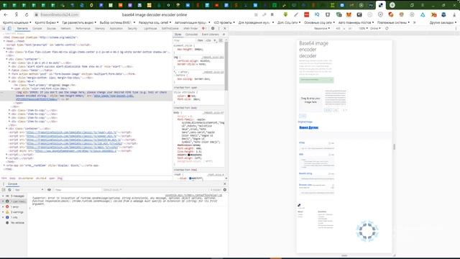The height and width of the screenshot is (259, 460).
Task: Click the img breadcrumb item
Action: coord(60,178)
